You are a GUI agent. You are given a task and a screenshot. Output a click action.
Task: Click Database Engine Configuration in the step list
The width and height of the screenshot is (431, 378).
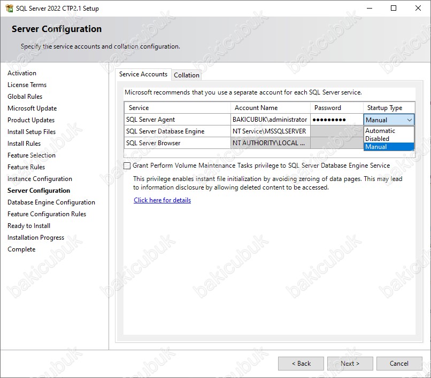(x=51, y=202)
